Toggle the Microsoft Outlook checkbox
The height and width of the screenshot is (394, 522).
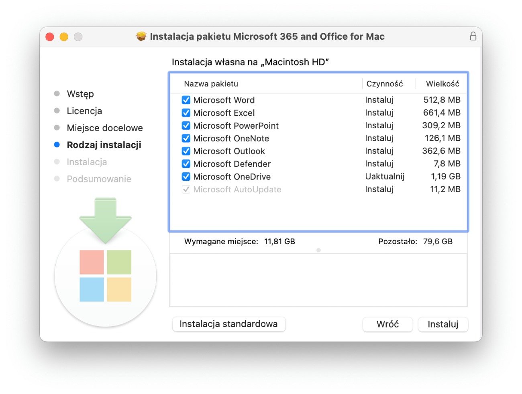tap(186, 151)
